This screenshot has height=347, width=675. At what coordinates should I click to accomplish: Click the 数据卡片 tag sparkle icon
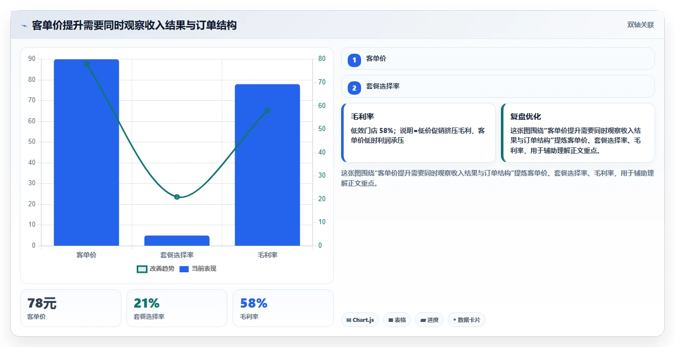[x=454, y=320]
